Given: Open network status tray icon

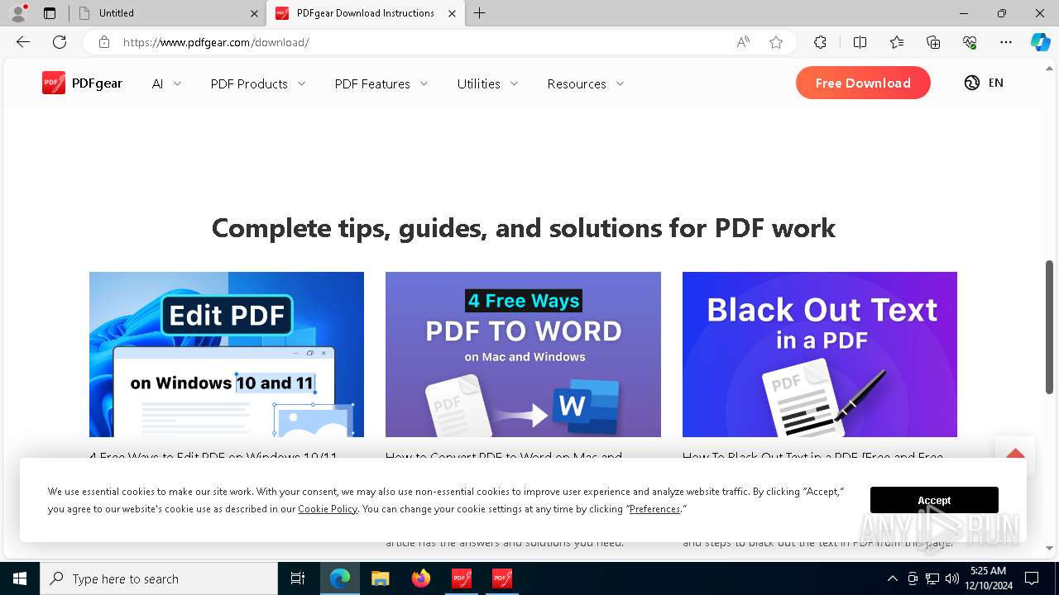Looking at the screenshot, I should coord(932,578).
